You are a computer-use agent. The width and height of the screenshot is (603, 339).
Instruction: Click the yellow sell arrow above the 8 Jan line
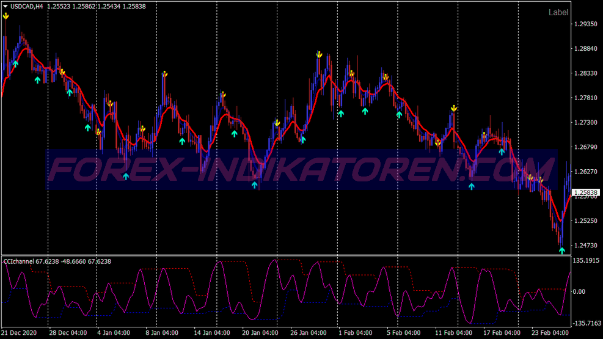point(165,74)
